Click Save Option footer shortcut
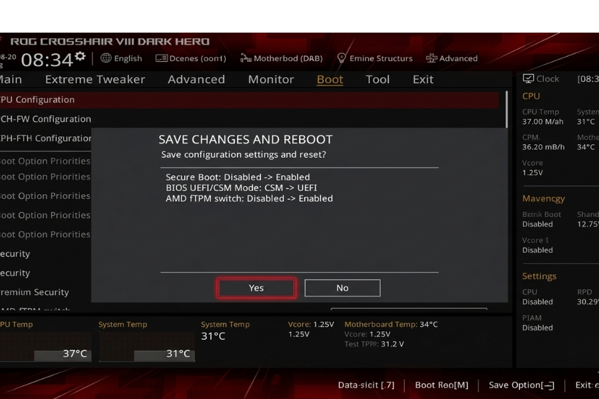Viewport: 599px width, 399px height. tap(521, 385)
